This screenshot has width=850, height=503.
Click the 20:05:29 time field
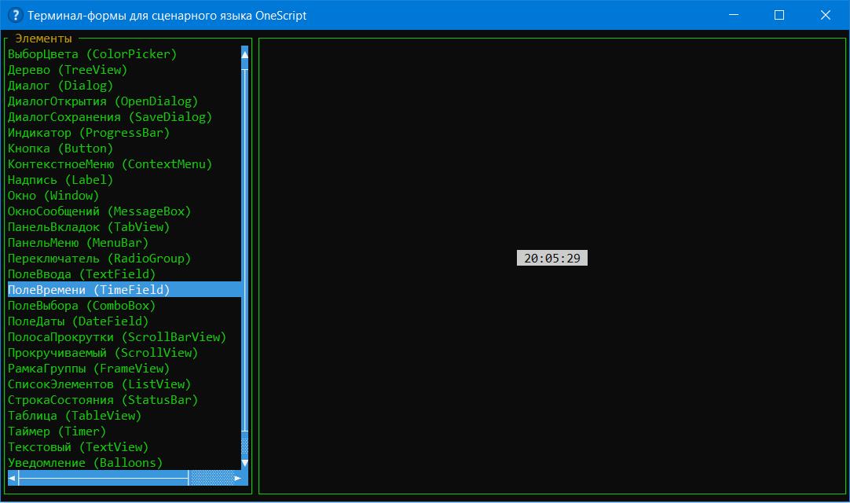tap(551, 259)
